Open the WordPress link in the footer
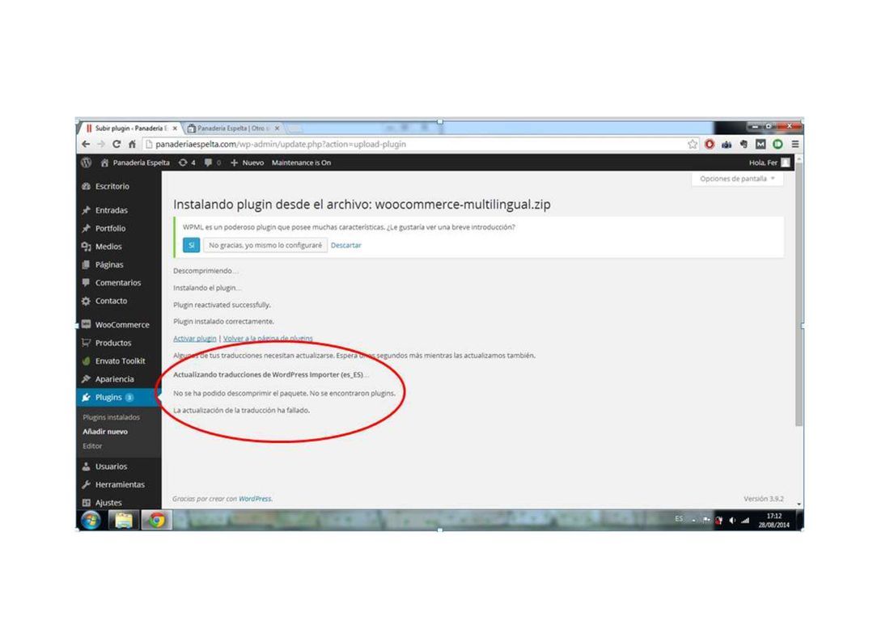890x629 pixels. pyautogui.click(x=255, y=499)
